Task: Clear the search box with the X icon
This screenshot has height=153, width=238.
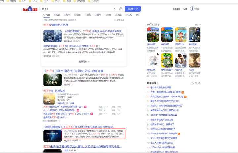Action: pos(114,9)
